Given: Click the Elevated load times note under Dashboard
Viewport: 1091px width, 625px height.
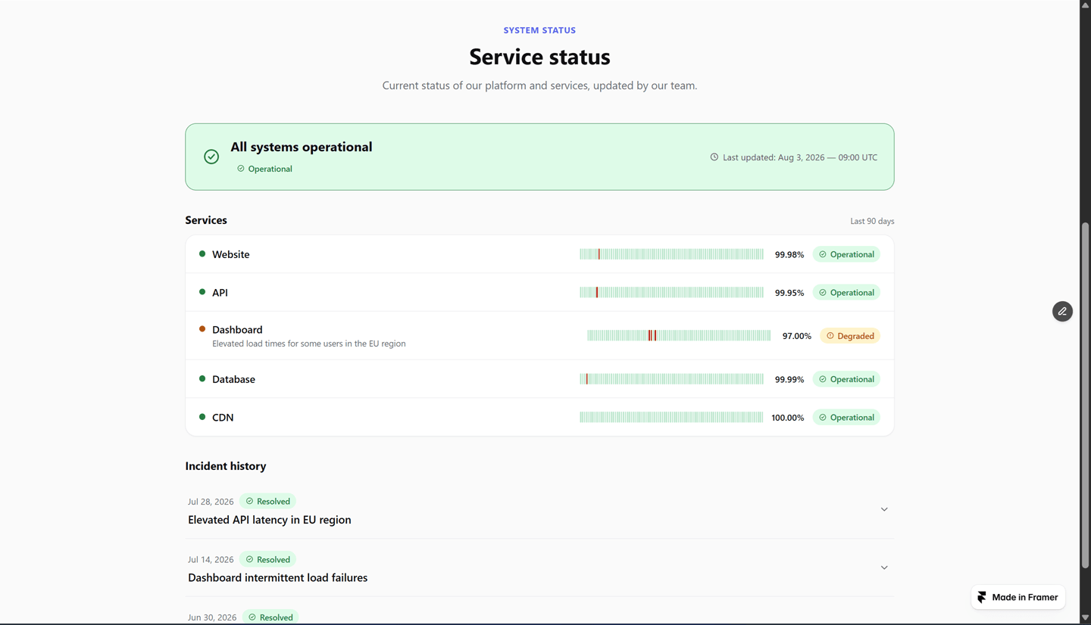Looking at the screenshot, I should 309,344.
